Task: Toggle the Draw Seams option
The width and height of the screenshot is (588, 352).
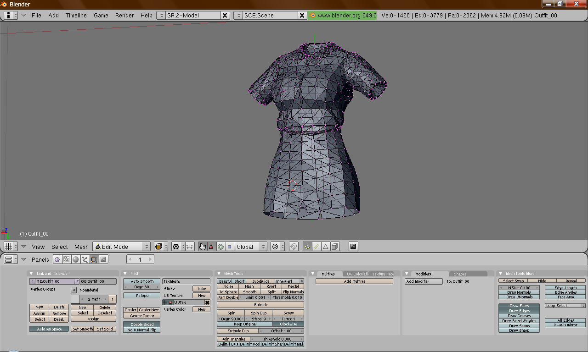Action: (519, 326)
